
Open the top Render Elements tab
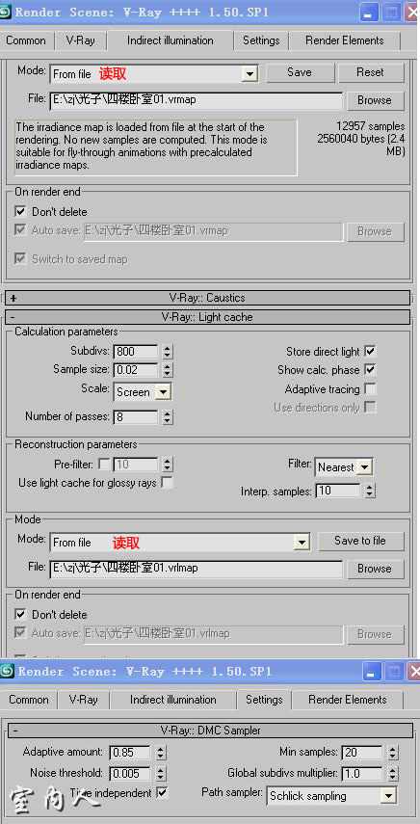click(x=345, y=40)
